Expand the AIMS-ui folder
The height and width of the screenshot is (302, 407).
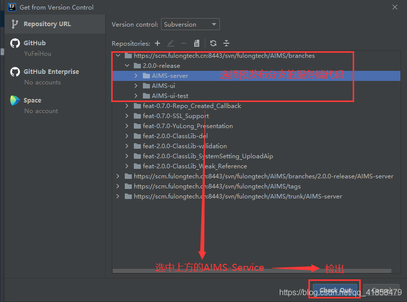[136, 86]
